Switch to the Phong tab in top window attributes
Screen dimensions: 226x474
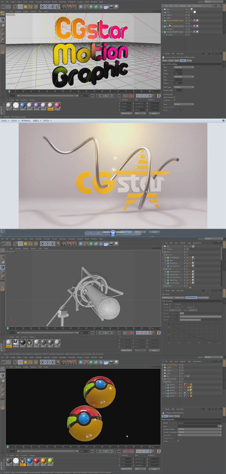(x=189, y=61)
